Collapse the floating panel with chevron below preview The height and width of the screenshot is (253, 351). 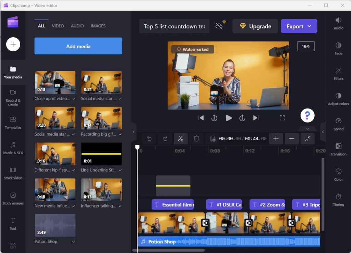point(307,129)
